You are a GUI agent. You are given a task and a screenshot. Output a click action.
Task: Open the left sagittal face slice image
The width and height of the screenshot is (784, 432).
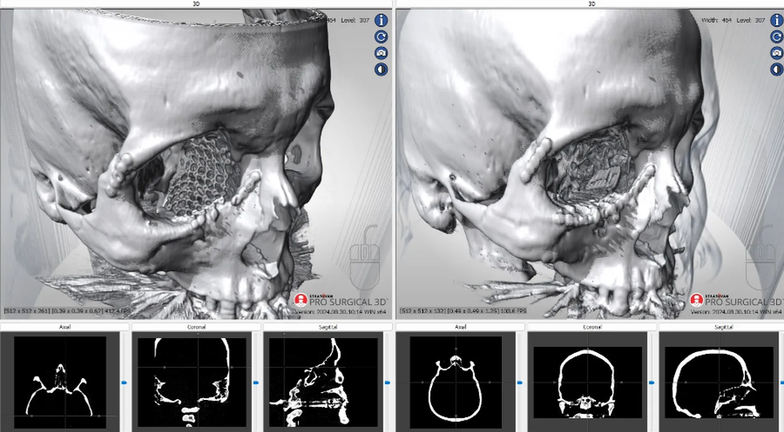click(323, 382)
